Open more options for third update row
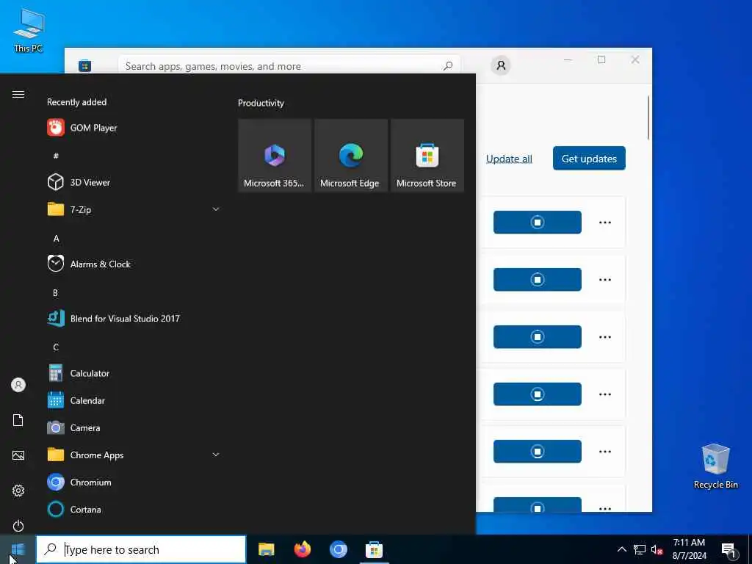Image resolution: width=752 pixels, height=564 pixels. 605,337
